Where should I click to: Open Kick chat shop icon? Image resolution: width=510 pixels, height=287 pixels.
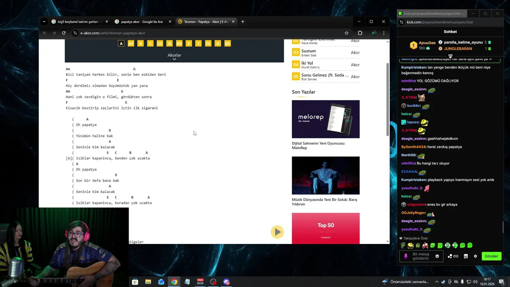466,256
